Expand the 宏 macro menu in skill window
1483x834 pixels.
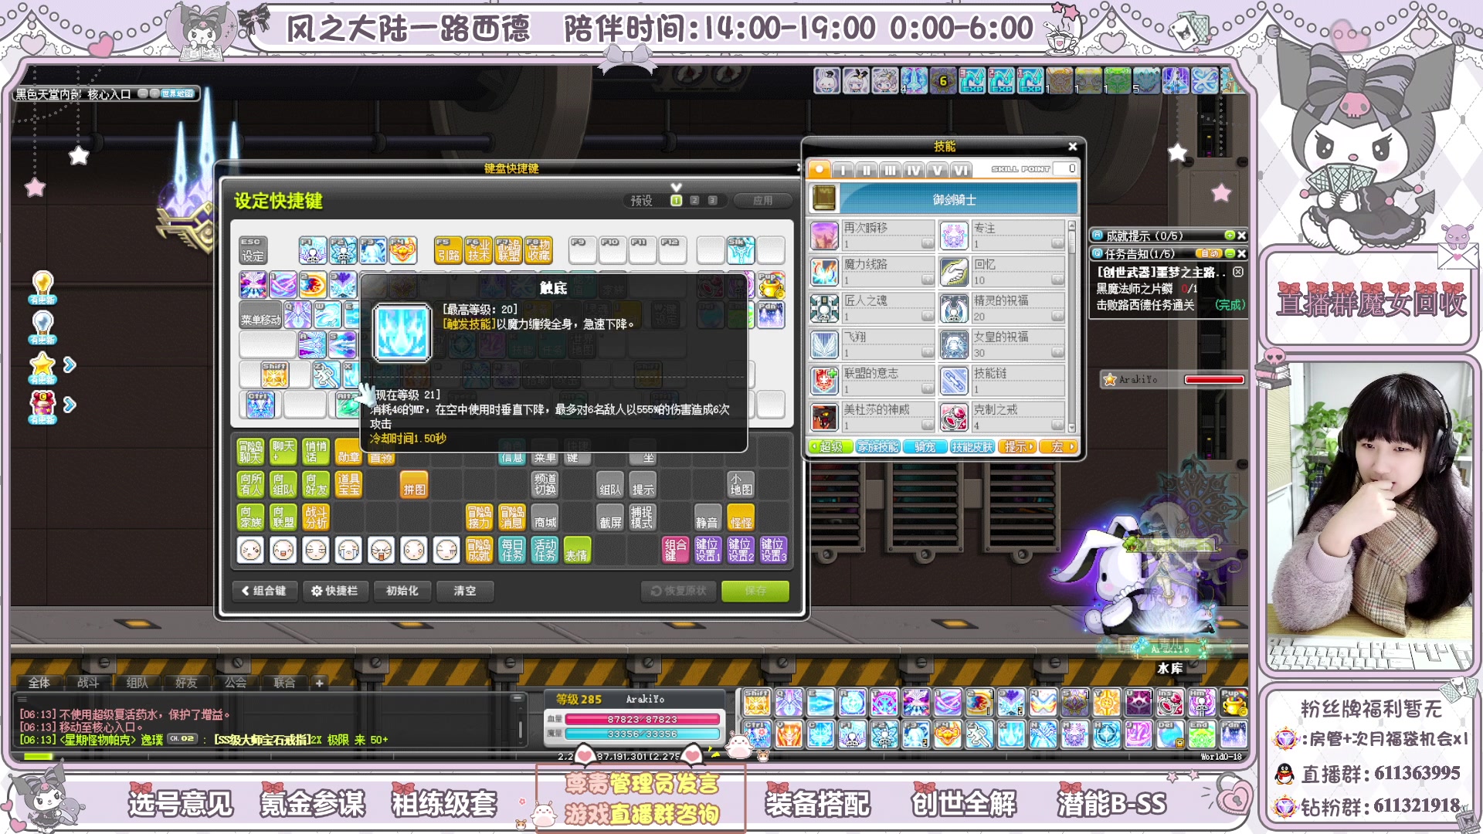pos(1058,447)
